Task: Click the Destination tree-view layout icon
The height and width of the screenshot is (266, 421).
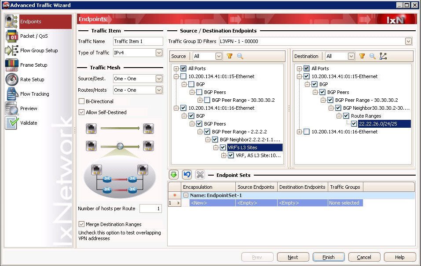Action: (383, 56)
